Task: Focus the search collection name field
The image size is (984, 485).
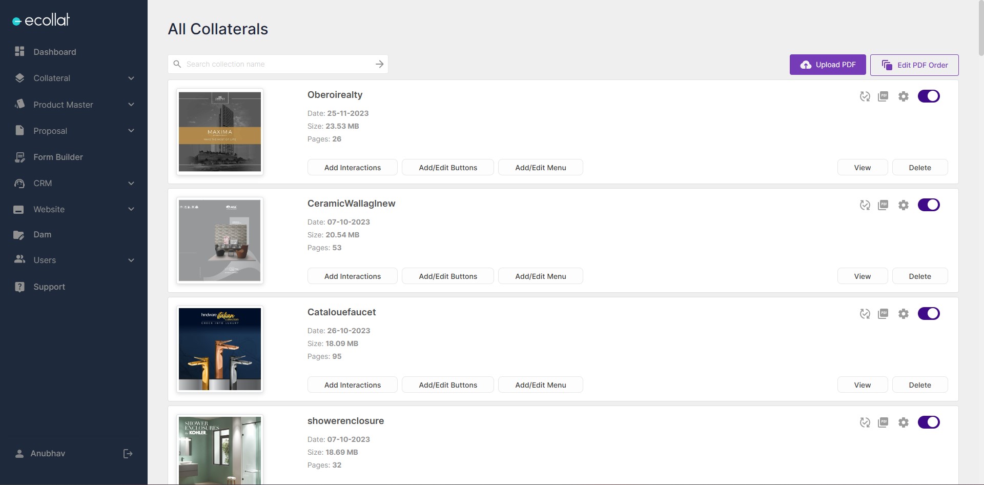Action: click(x=277, y=64)
